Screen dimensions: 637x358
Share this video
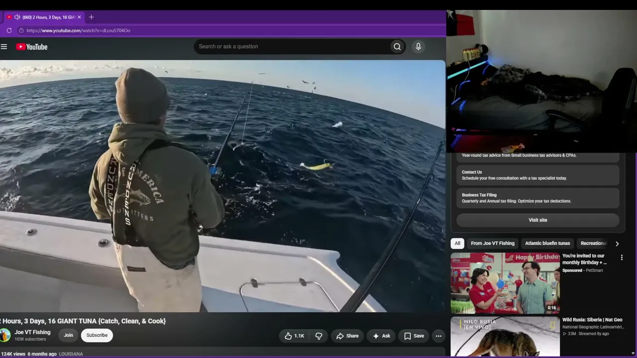347,336
